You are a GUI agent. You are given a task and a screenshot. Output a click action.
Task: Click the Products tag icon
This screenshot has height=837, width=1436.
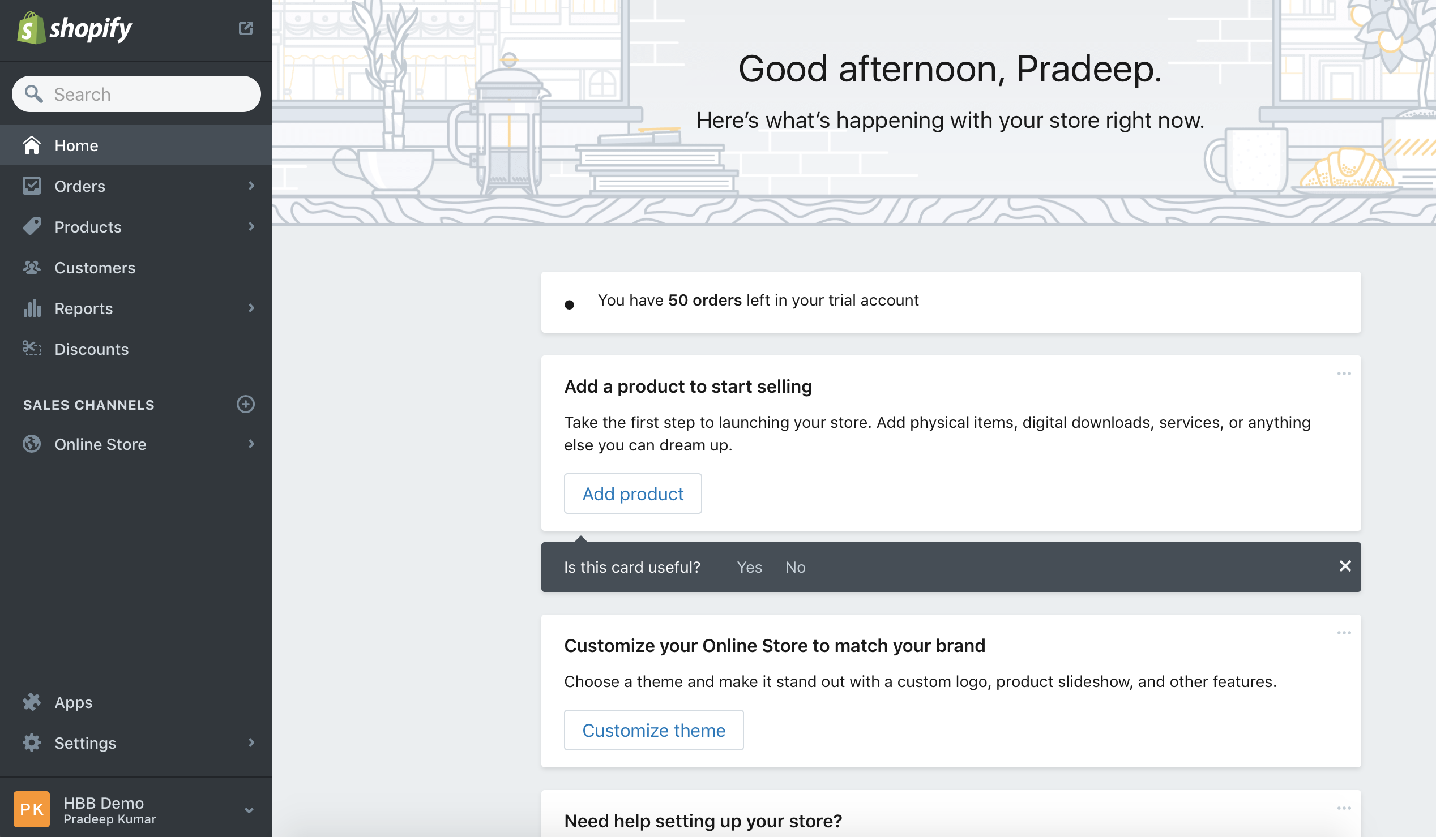(32, 226)
